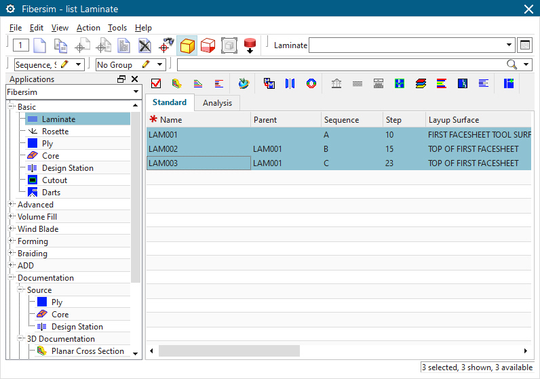540x379 pixels.
Task: Select the Rosette item in the tree
Action: [x=54, y=132]
